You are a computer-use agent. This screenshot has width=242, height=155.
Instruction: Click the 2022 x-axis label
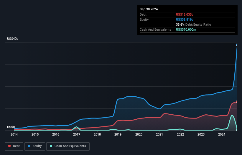[180, 134]
